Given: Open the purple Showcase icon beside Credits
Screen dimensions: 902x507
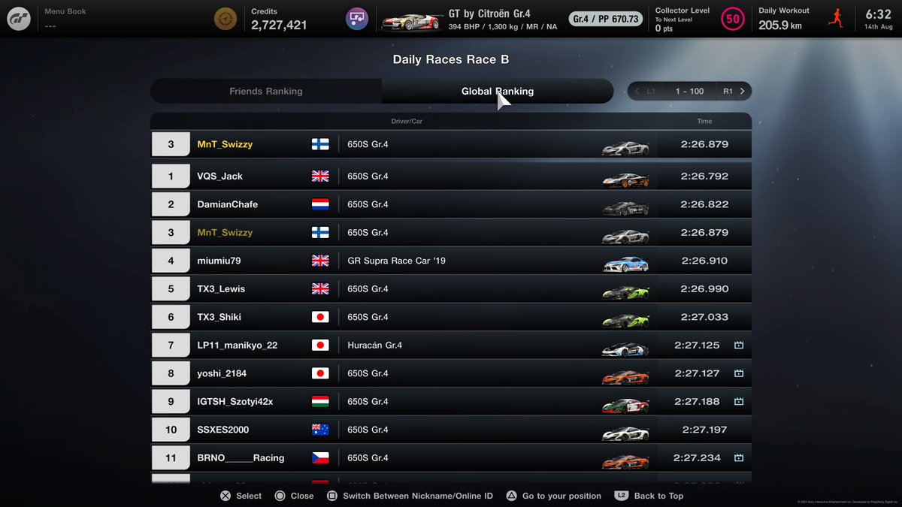Looking at the screenshot, I should [x=357, y=17].
